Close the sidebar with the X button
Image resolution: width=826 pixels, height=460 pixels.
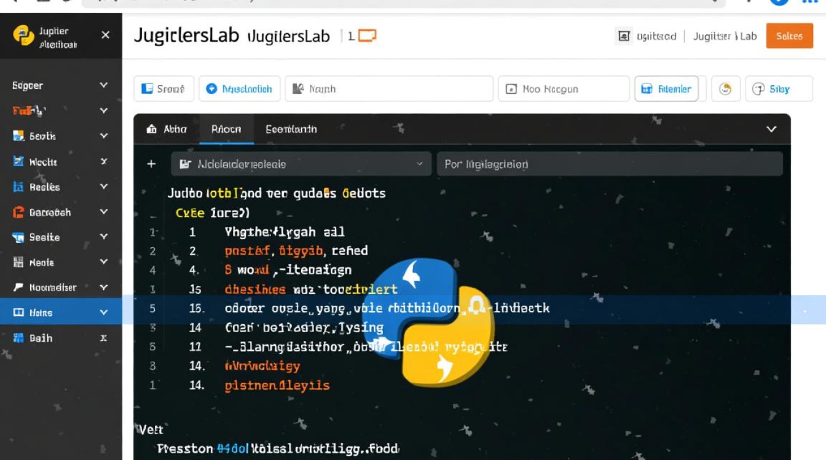(x=106, y=35)
